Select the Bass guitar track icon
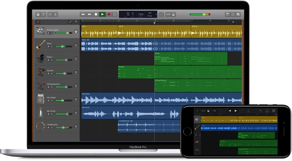292x161 pixels. tap(40, 45)
